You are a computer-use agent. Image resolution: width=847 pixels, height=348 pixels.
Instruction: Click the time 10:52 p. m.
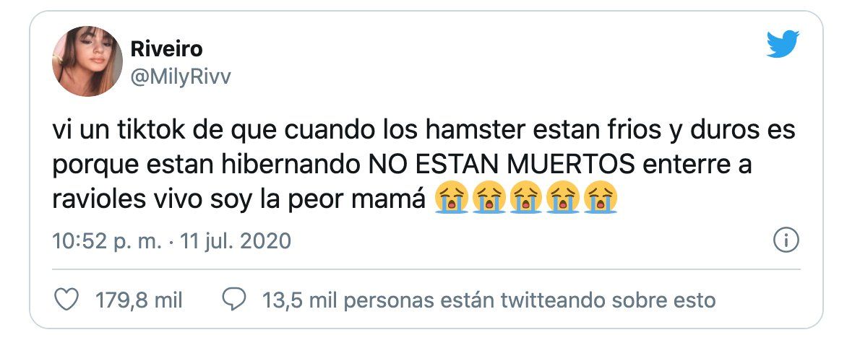107,240
